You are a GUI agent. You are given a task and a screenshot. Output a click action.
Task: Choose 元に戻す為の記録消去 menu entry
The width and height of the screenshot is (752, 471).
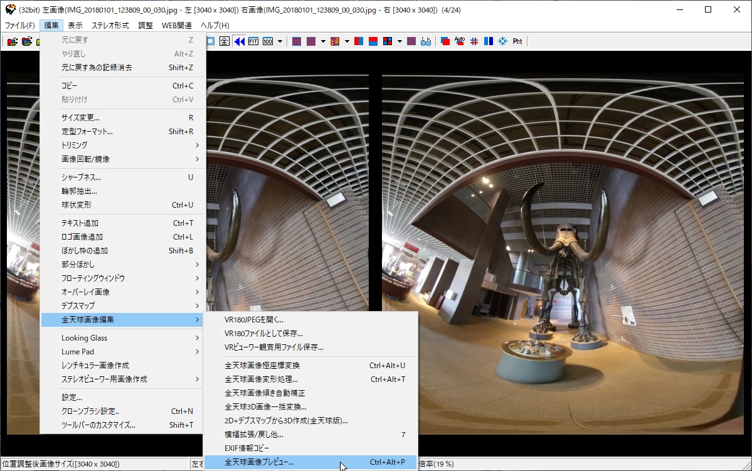(124, 68)
